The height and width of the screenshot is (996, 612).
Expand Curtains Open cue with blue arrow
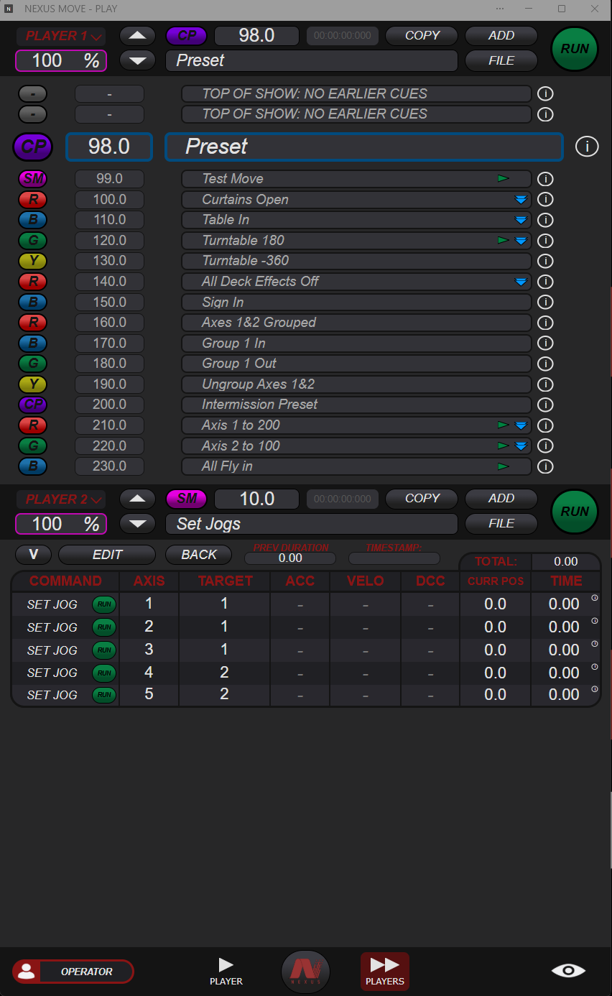click(521, 200)
